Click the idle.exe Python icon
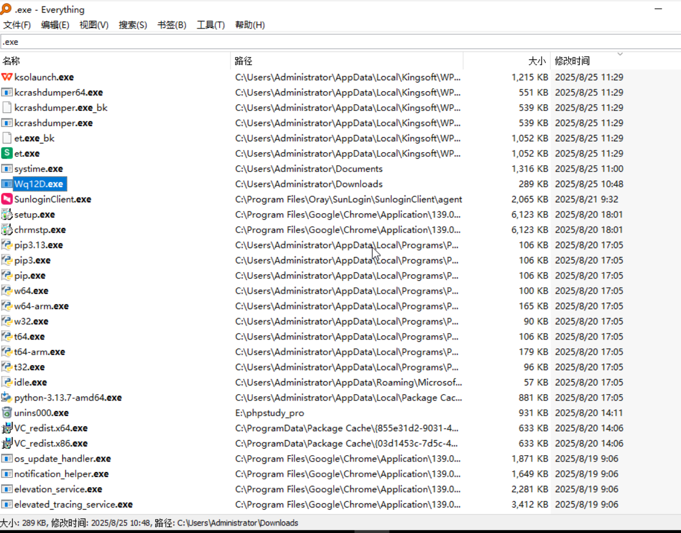681x533 pixels. click(7, 382)
